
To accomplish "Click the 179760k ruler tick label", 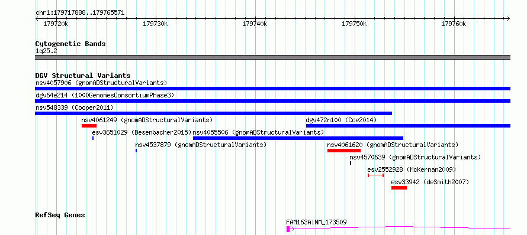I will [454, 24].
